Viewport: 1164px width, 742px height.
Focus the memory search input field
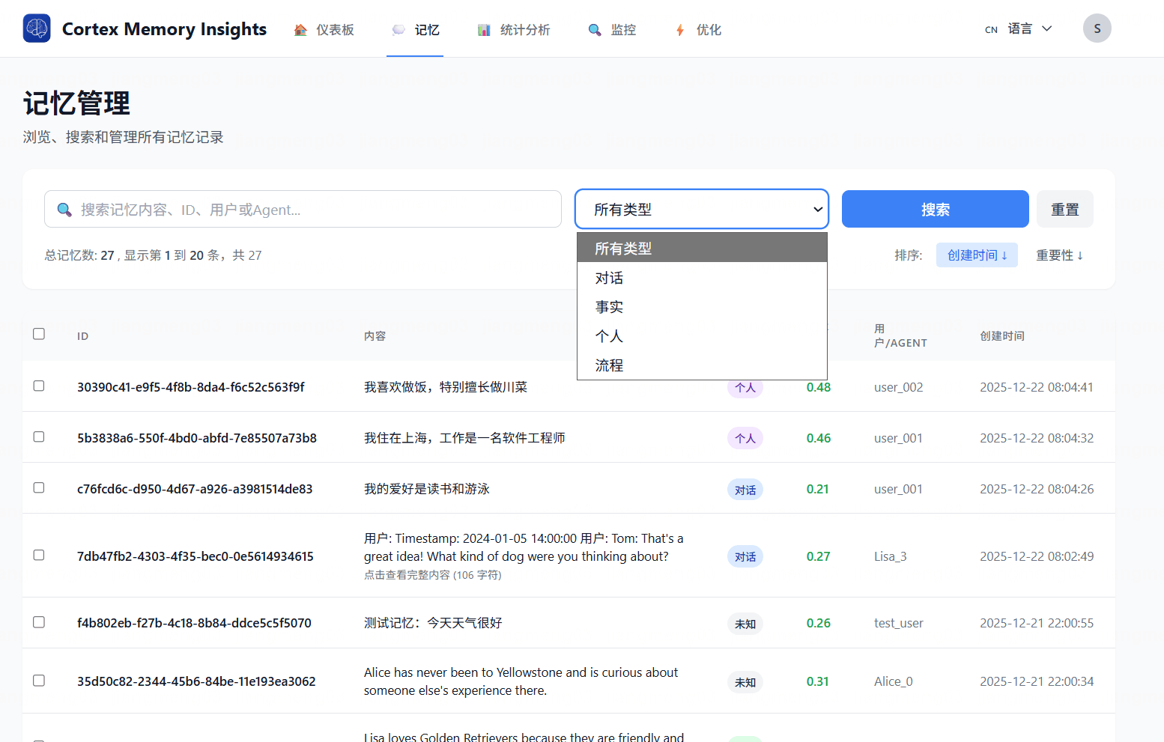(303, 209)
